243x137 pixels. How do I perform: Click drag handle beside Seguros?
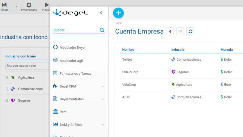click(7, 100)
